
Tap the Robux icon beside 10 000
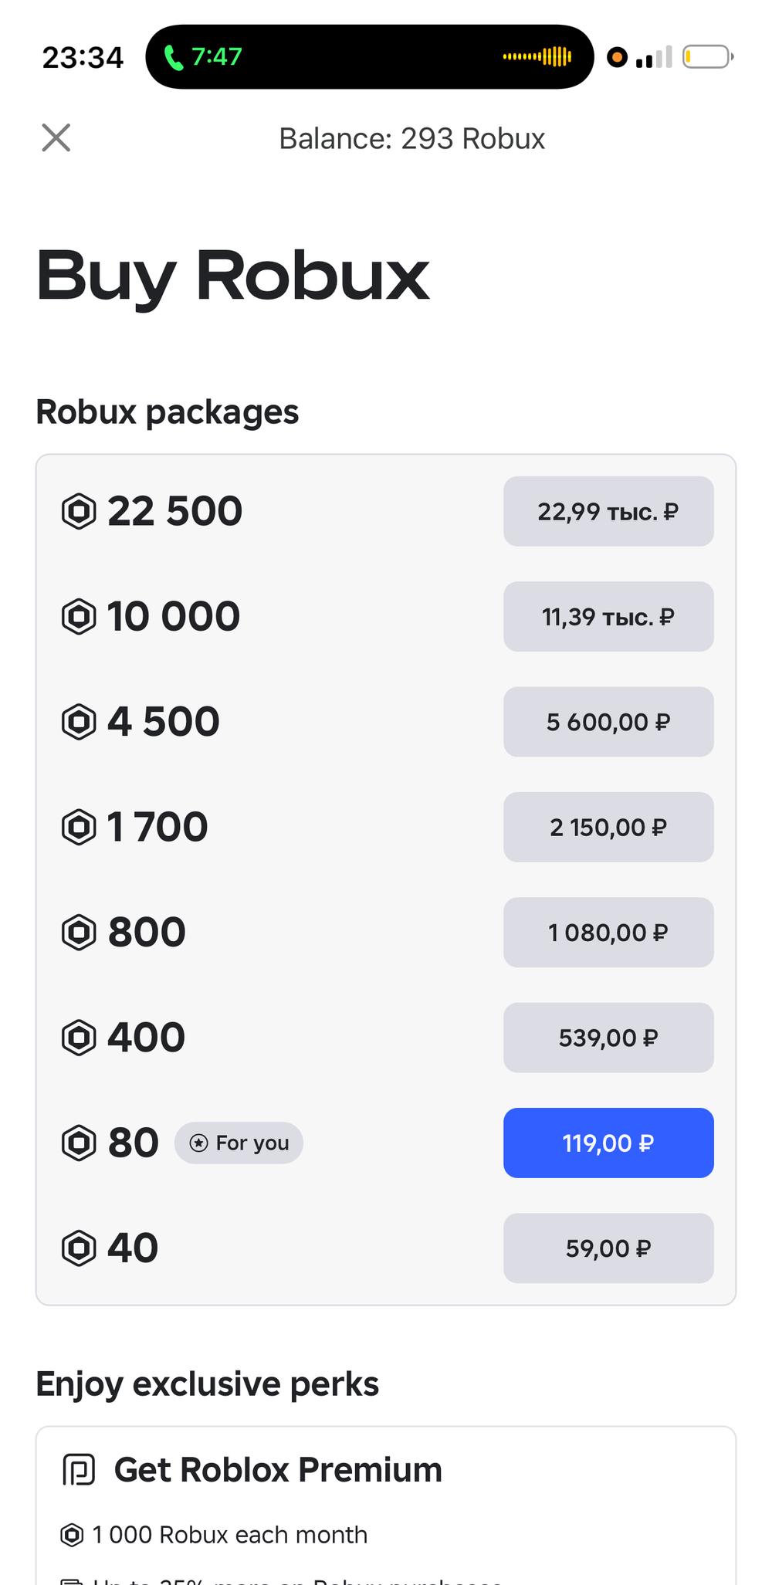[79, 616]
